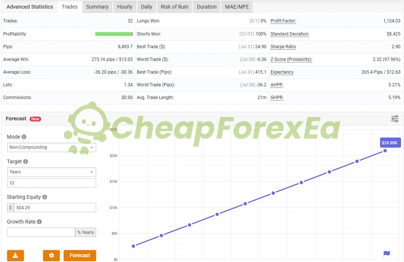Click the first data point on forecast line

click(134, 246)
